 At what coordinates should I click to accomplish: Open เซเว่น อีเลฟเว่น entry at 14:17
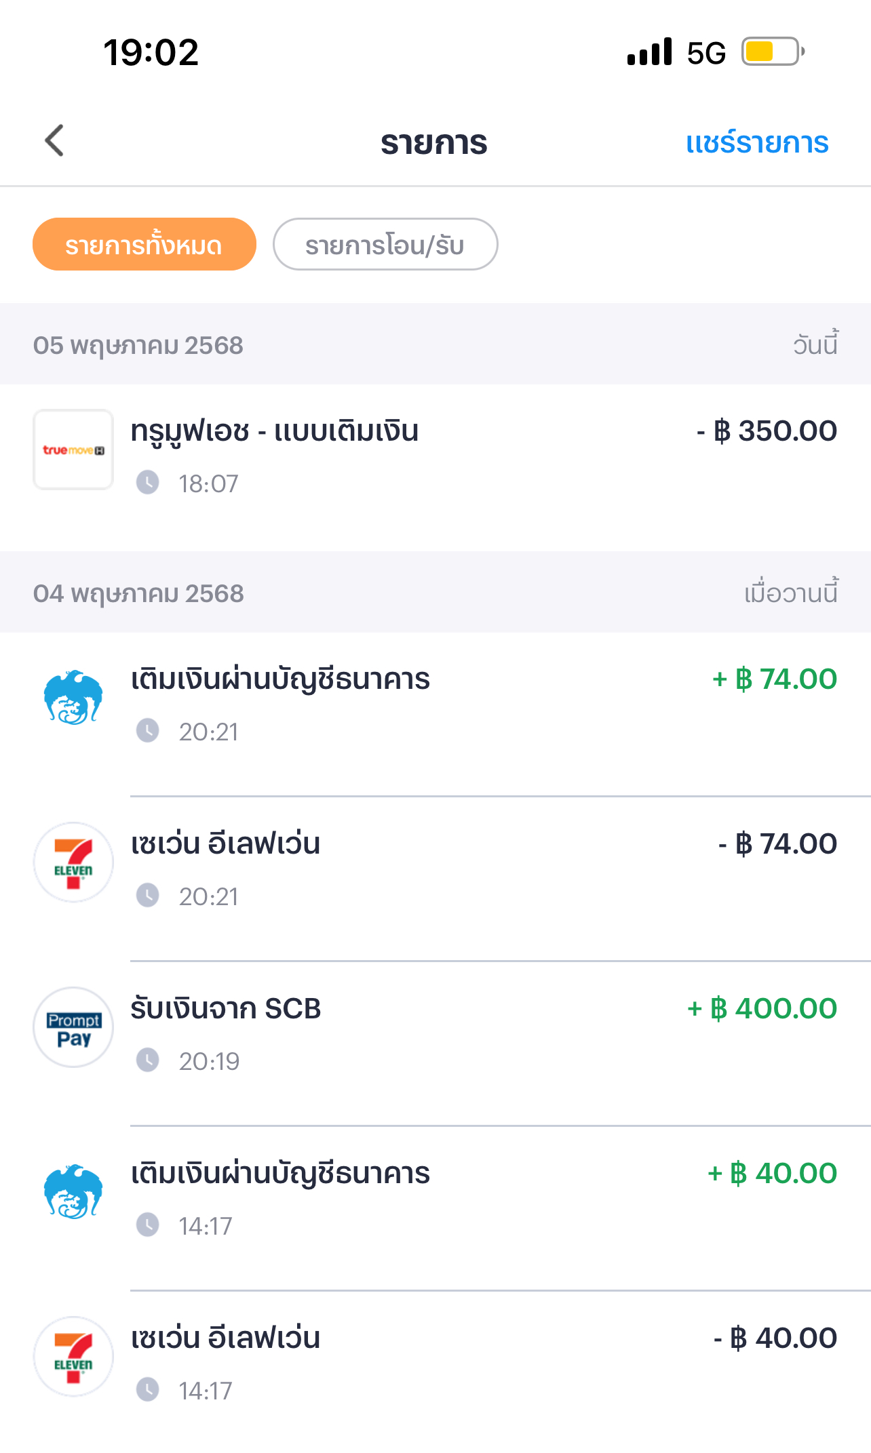225,1338
